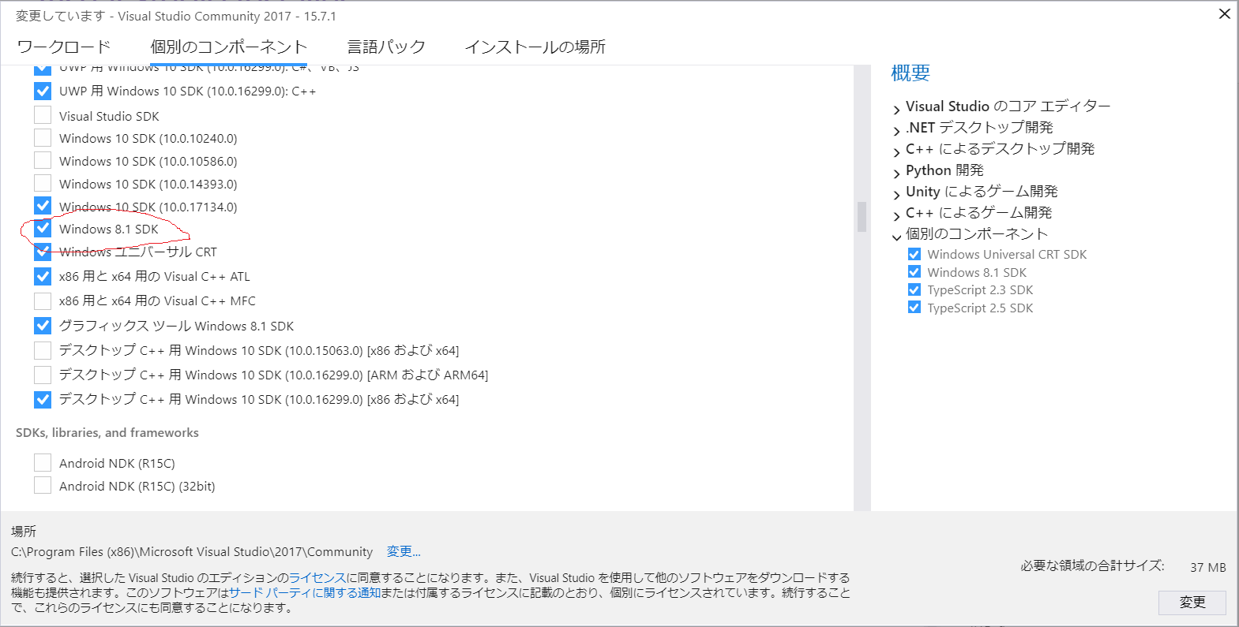This screenshot has width=1239, height=627.
Task: Uncheck x86 用と x64 用の Visual C++ ATL
Action: 43,276
